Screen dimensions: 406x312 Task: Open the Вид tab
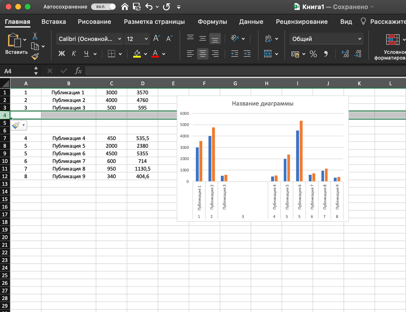pyautogui.click(x=346, y=22)
